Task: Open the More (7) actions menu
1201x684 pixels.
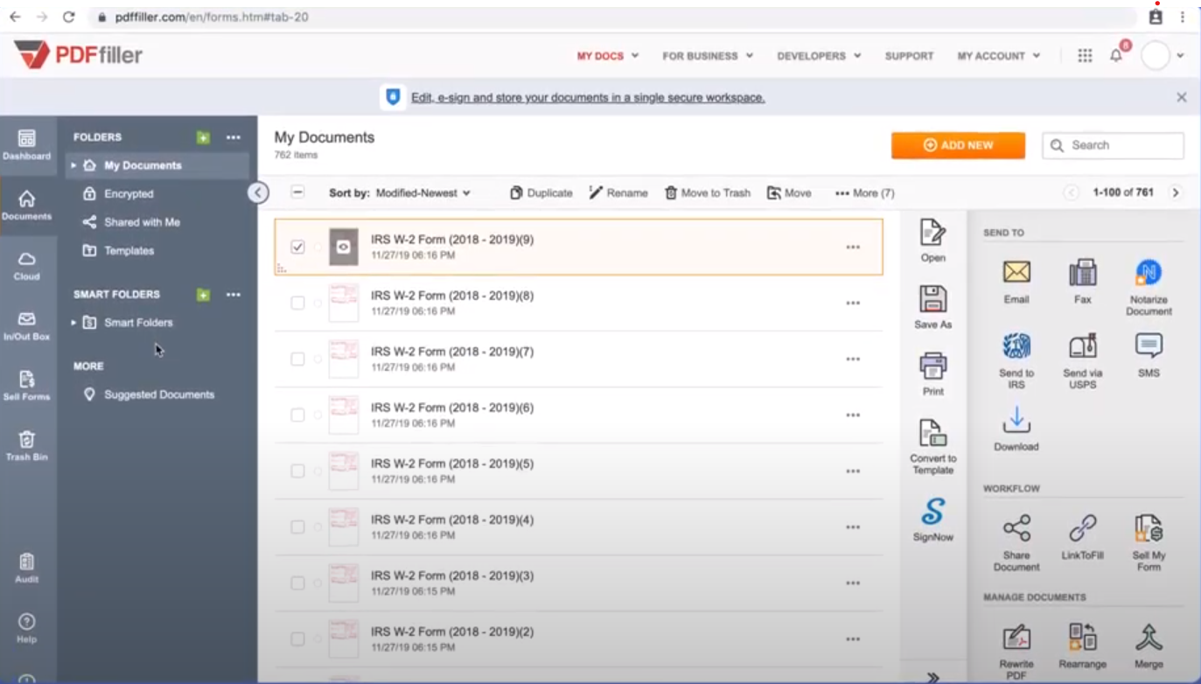Action: pos(865,192)
